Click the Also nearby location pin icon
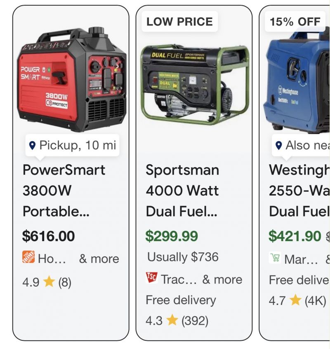Image resolution: width=330 pixels, height=349 pixels. pos(279,145)
